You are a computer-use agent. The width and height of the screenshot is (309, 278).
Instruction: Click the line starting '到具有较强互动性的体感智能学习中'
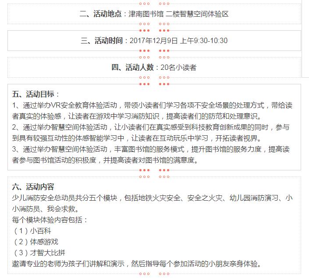(137, 138)
